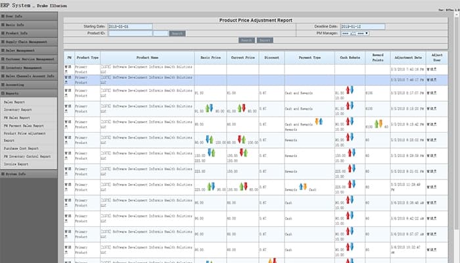Expand the Basic Info sidebar section
This screenshot has width=460, height=263.
29,25
